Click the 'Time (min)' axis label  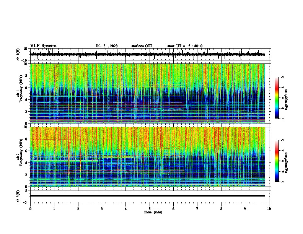(x=153, y=212)
